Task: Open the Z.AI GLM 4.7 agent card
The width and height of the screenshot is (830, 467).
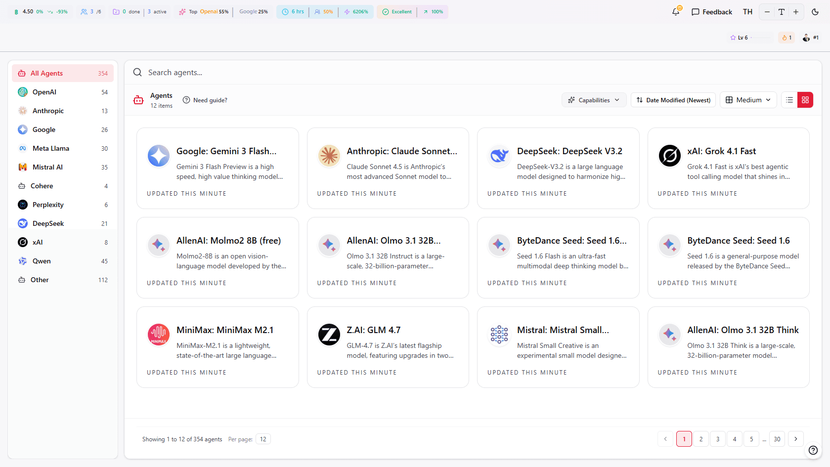Action: [x=388, y=347]
